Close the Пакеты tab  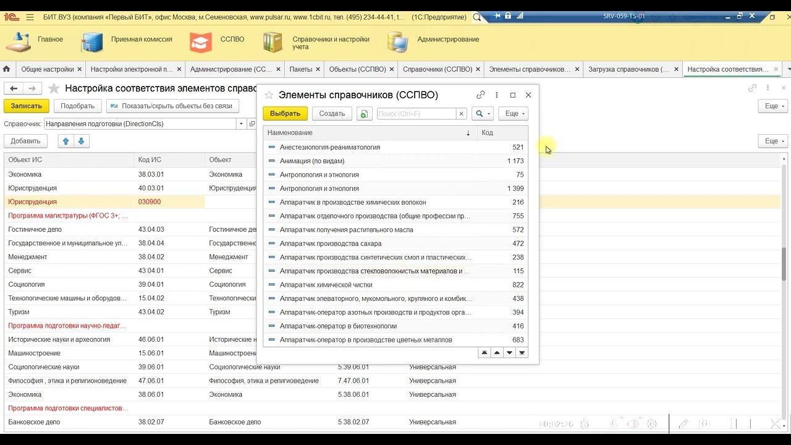(x=319, y=69)
